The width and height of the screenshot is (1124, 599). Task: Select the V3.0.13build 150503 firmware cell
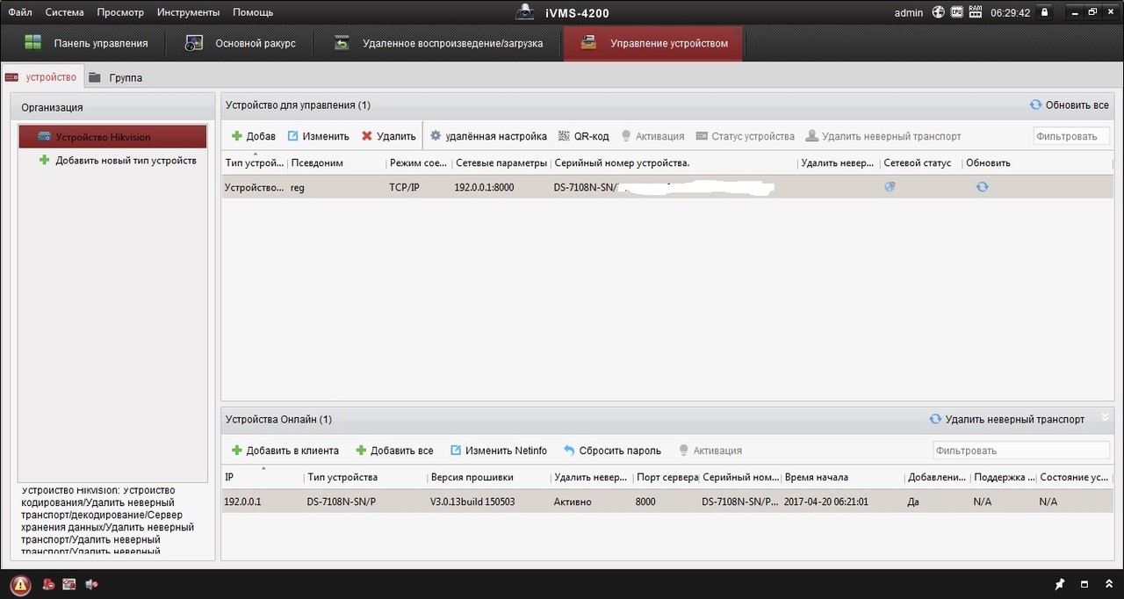(472, 502)
